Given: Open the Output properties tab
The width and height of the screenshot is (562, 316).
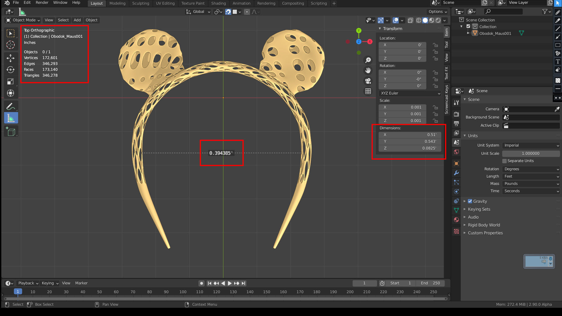Looking at the screenshot, I should point(456,123).
